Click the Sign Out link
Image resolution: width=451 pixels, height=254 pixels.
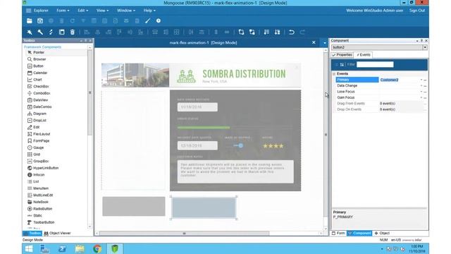coord(417,11)
